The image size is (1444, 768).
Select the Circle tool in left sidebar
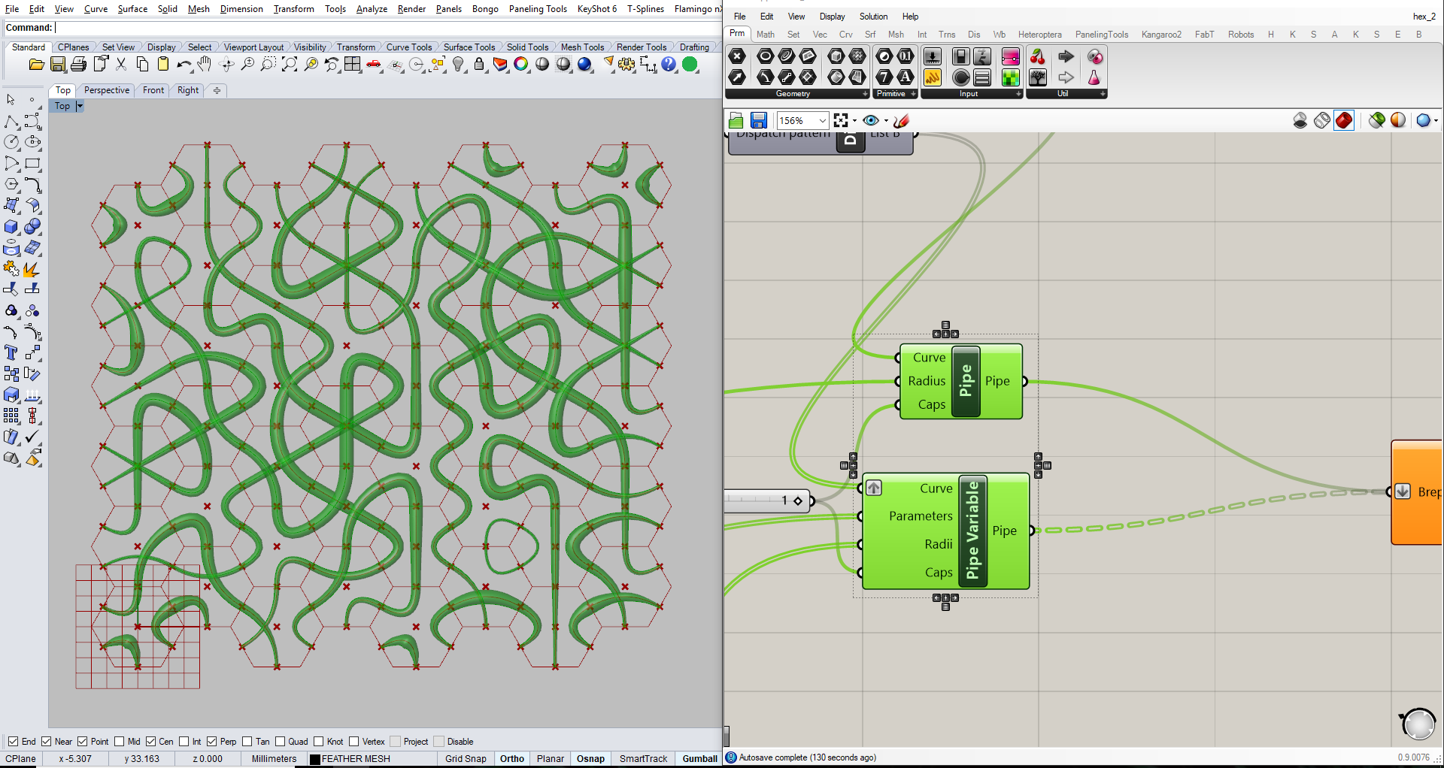(x=11, y=142)
